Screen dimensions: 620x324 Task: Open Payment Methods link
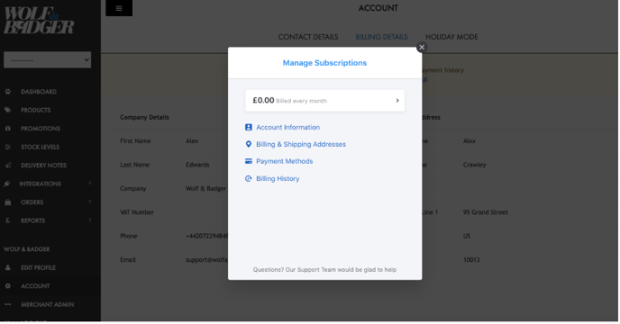(x=284, y=161)
